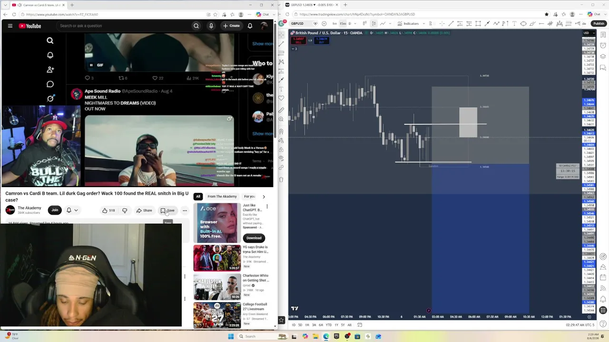Open the Indicators favorites dropdown arrow
The width and height of the screenshot is (609, 342).
click(x=424, y=23)
